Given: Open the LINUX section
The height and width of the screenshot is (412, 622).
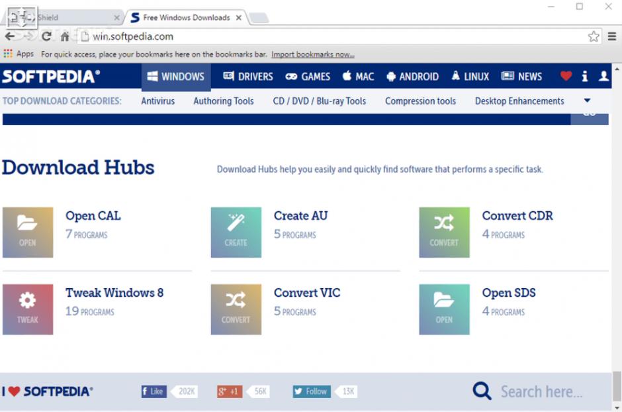Looking at the screenshot, I should (x=470, y=76).
